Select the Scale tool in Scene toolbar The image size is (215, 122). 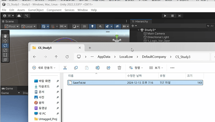tap(5, 50)
